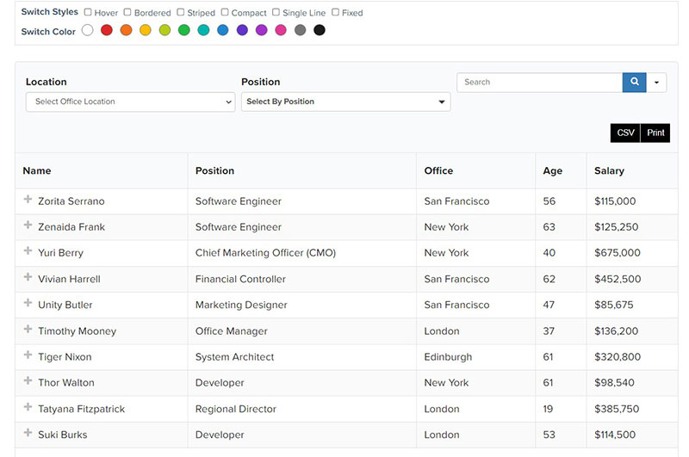Pick the pink color swatch

coord(281,30)
